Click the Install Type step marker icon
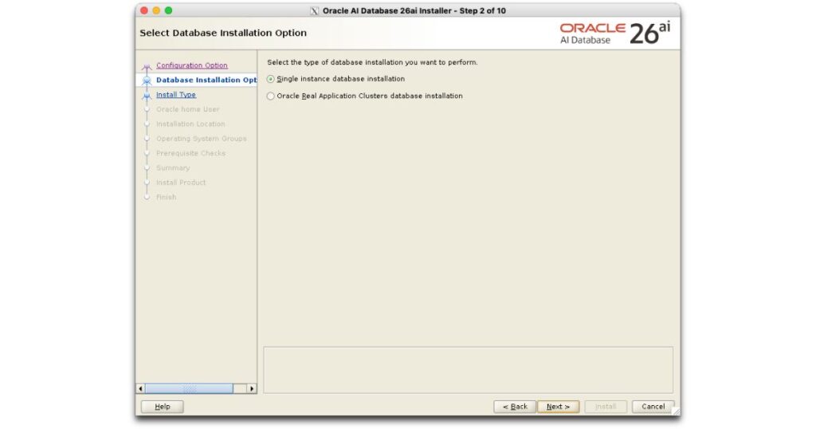This screenshot has width=816, height=429. [147, 96]
